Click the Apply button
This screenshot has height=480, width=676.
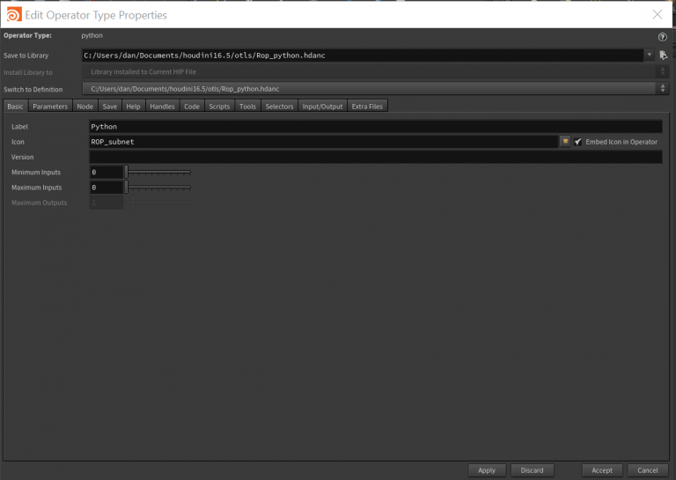[x=487, y=470]
